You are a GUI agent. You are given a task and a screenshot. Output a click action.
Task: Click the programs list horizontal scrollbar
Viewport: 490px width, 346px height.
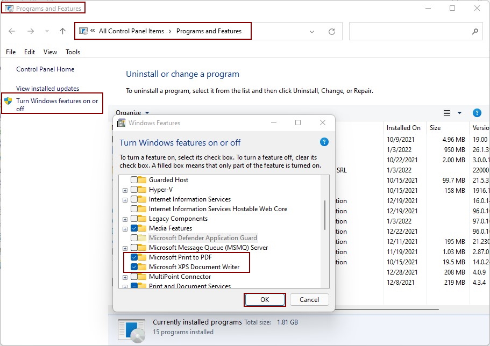click(387, 309)
